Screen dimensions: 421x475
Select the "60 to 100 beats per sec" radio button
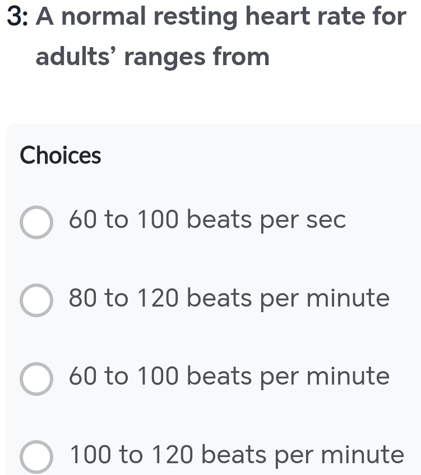pyautogui.click(x=36, y=222)
